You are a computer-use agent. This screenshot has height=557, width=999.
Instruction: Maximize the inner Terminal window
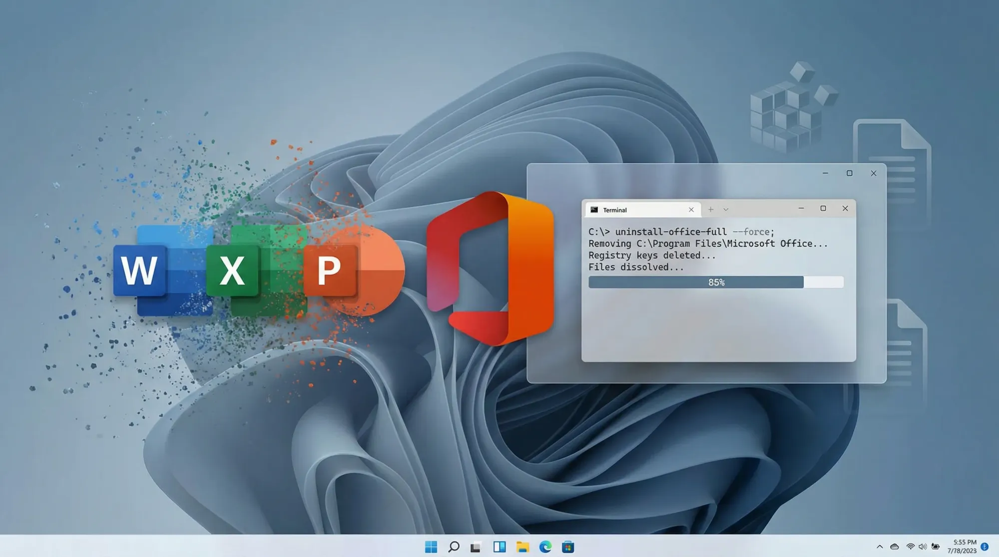(x=823, y=209)
